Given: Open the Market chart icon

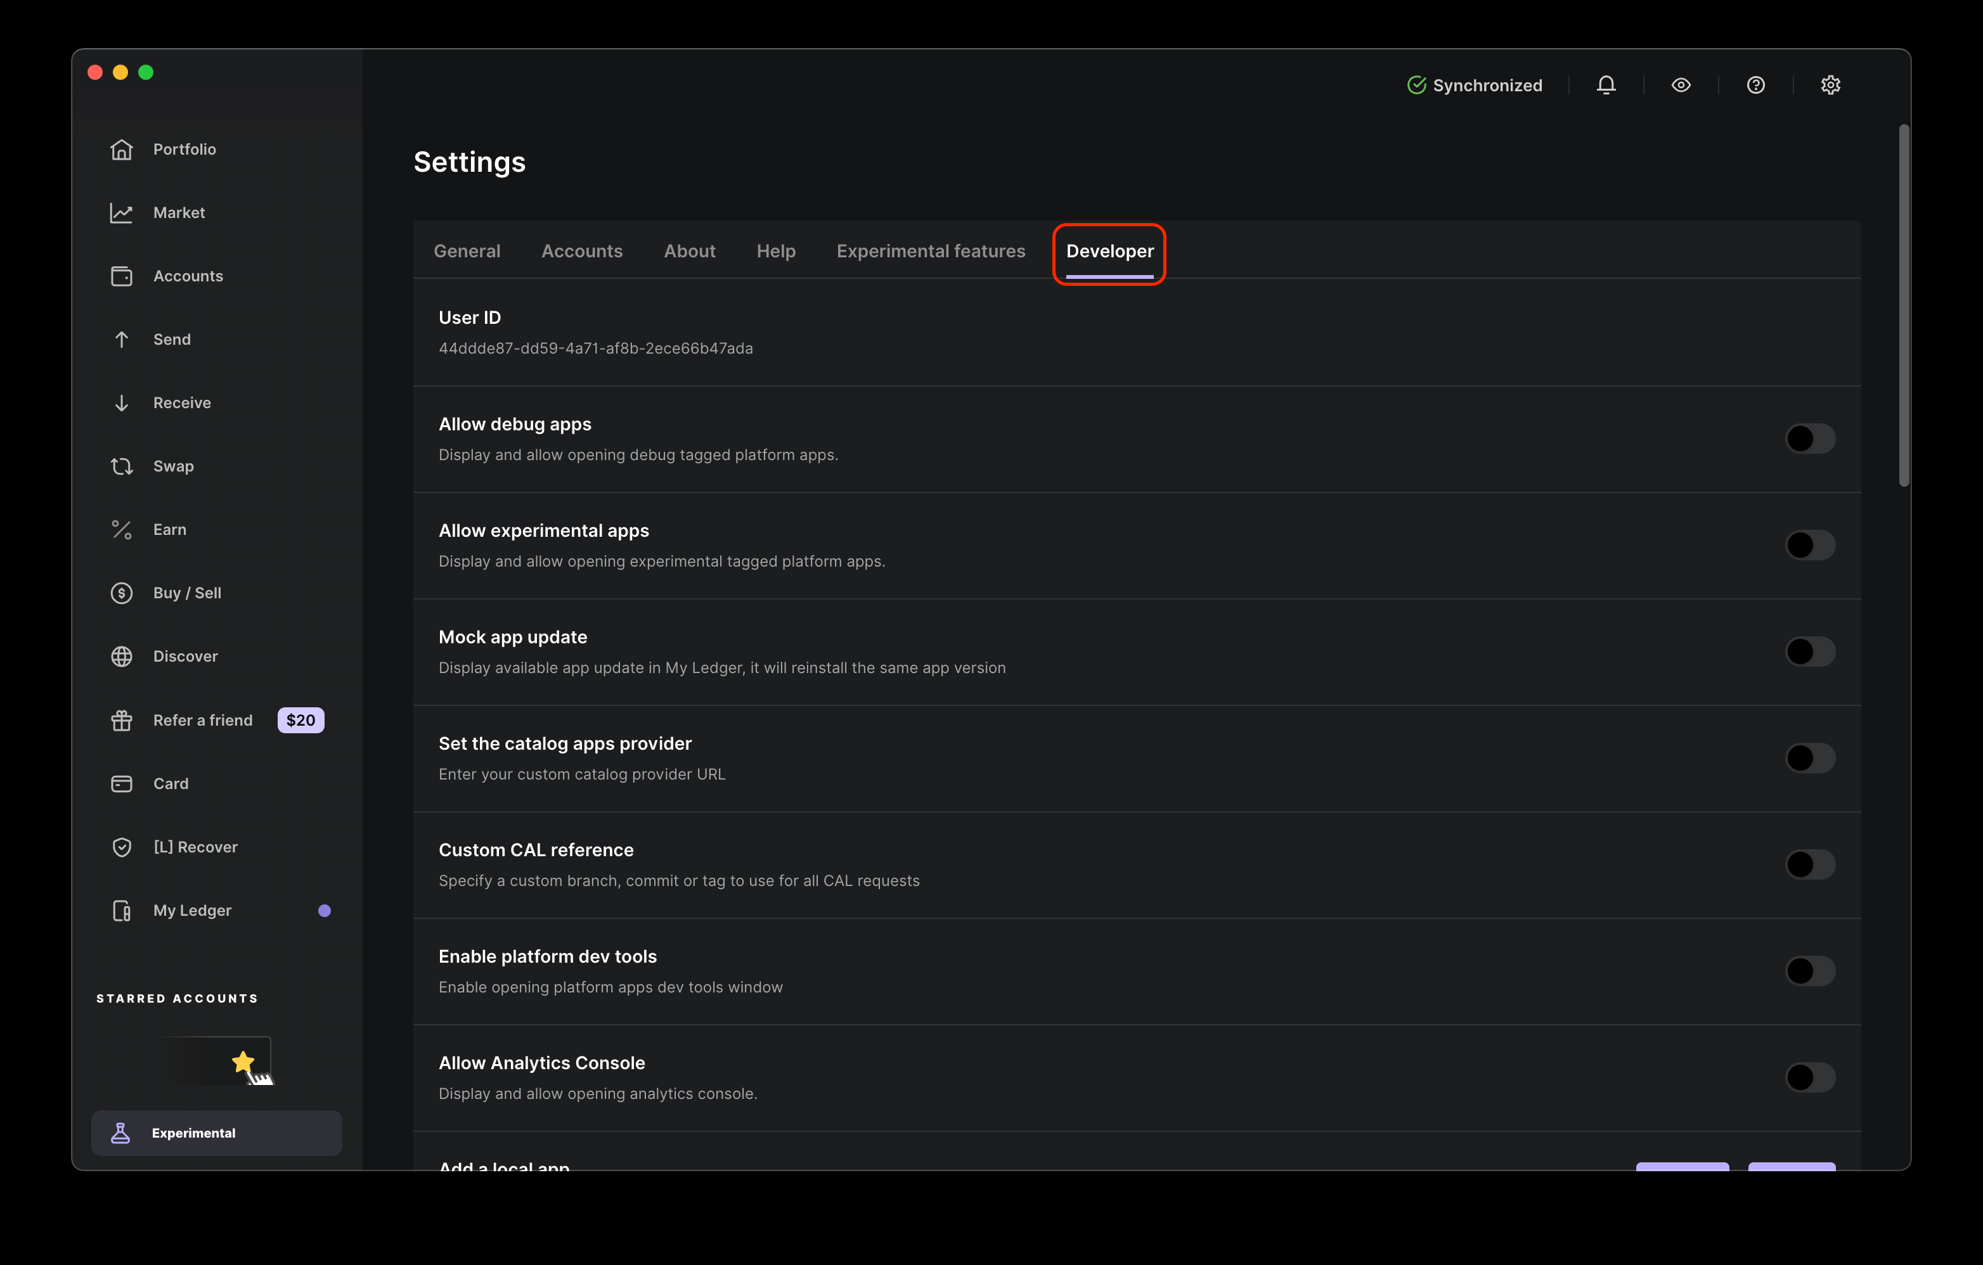Looking at the screenshot, I should (x=122, y=212).
